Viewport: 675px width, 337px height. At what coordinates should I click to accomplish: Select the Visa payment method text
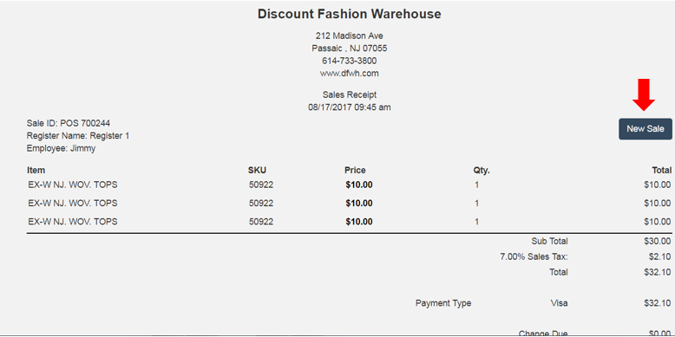point(560,303)
